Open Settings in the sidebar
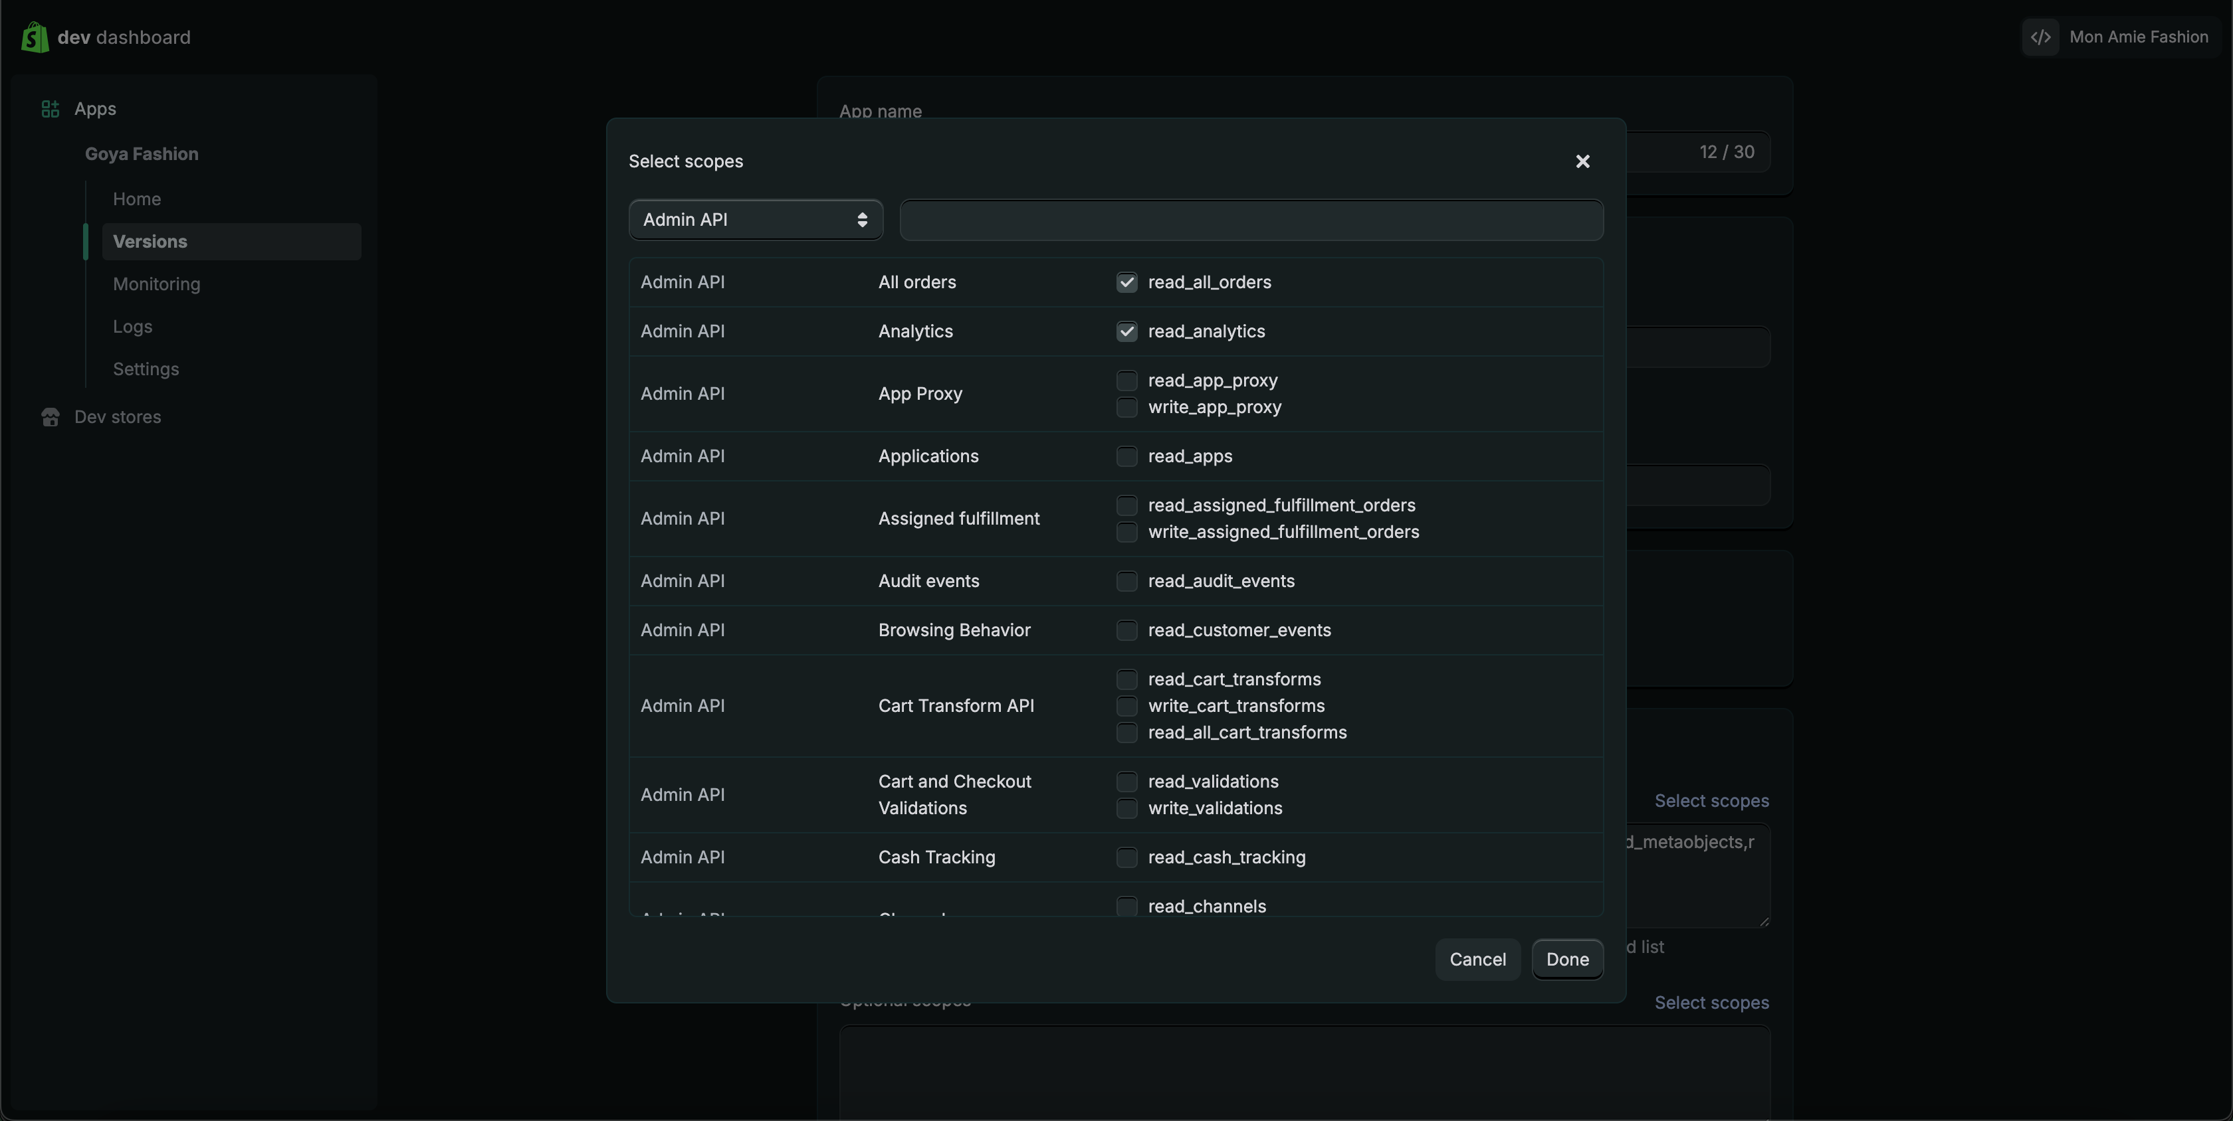Viewport: 2233px width, 1121px height. pyautogui.click(x=146, y=369)
